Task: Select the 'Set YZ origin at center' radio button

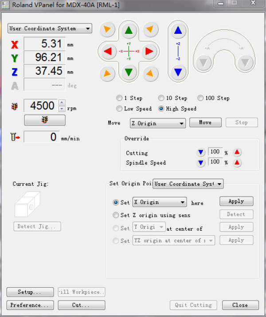Action: tap(116, 241)
